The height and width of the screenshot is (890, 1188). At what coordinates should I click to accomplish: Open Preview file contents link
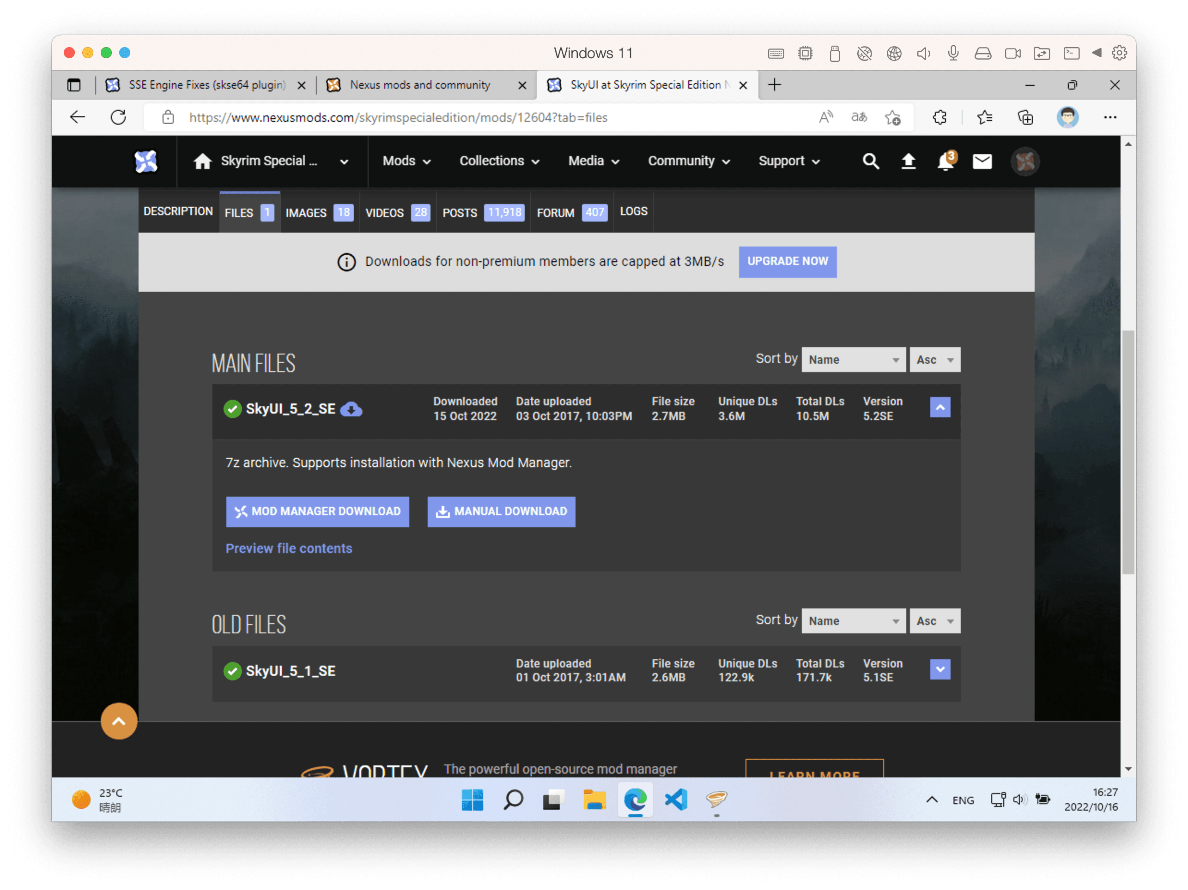point(289,548)
